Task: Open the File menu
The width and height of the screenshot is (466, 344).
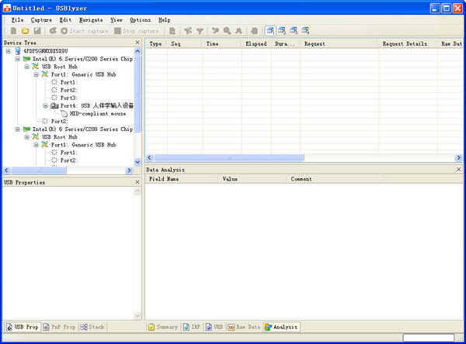Action: coord(17,20)
